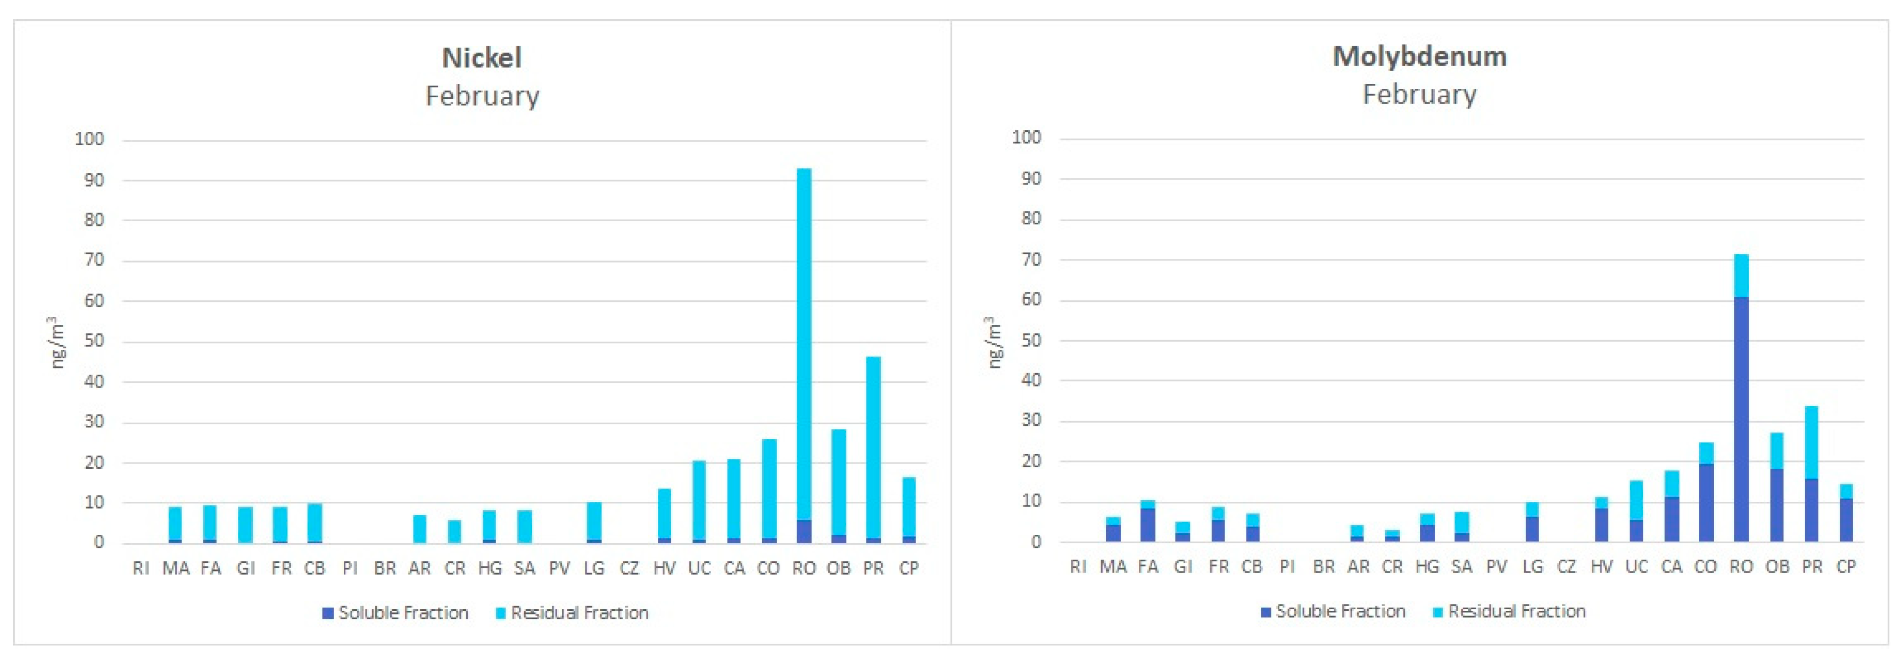Click the Nickel chart title

pos(482,57)
